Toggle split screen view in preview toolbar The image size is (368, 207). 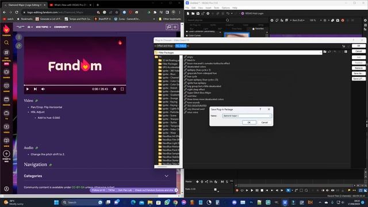[287, 21]
